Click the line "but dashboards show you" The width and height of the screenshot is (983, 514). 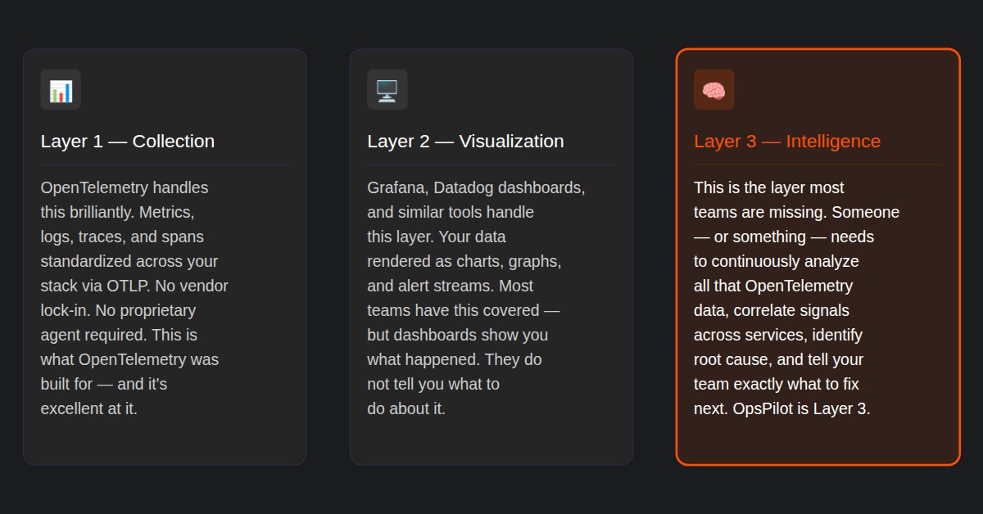point(458,335)
